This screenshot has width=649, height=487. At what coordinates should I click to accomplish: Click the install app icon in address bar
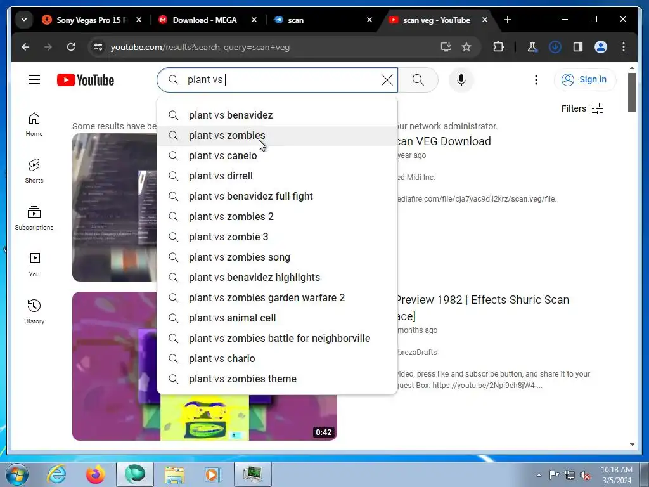tap(446, 47)
